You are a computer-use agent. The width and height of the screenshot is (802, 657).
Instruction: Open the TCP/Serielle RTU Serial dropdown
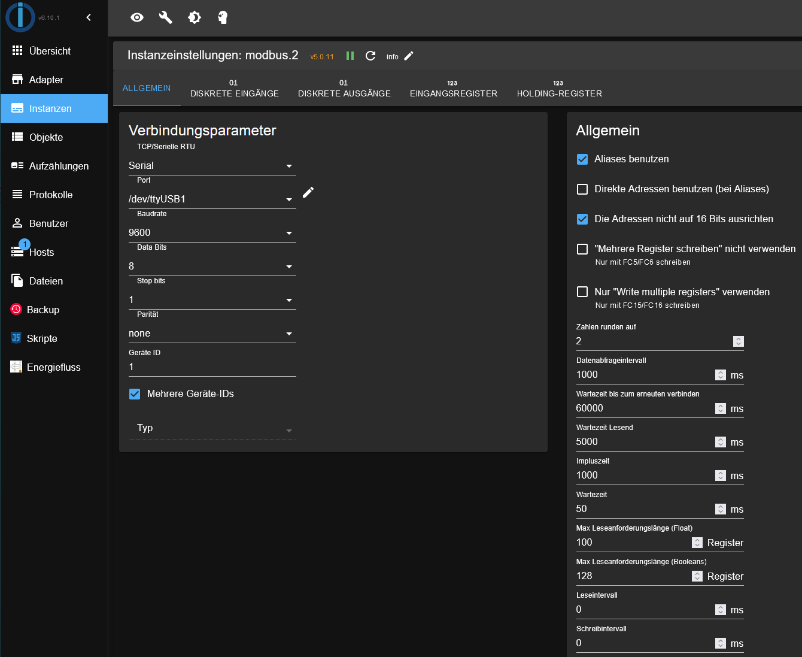coord(212,166)
